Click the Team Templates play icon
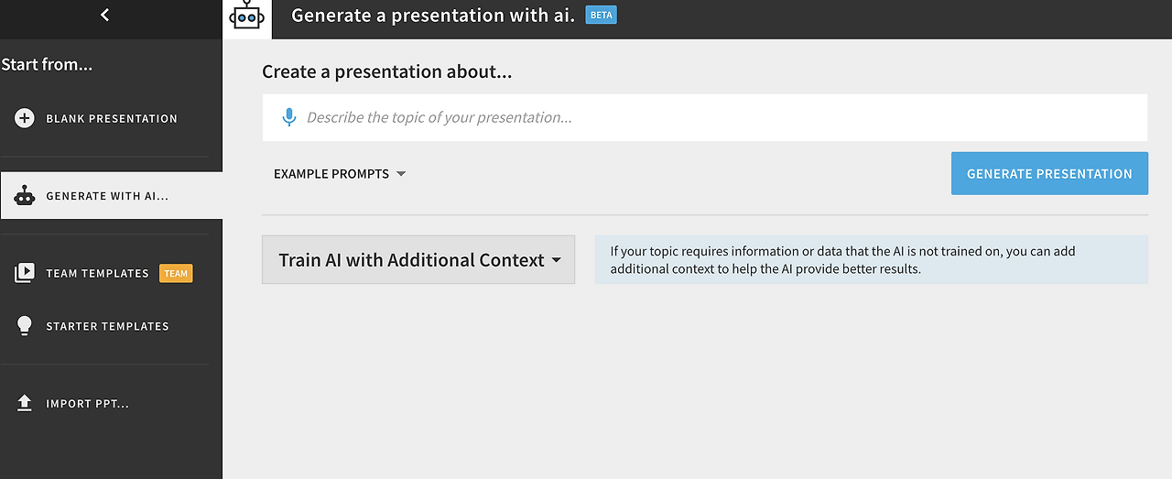This screenshot has height=479, width=1172. (x=25, y=273)
